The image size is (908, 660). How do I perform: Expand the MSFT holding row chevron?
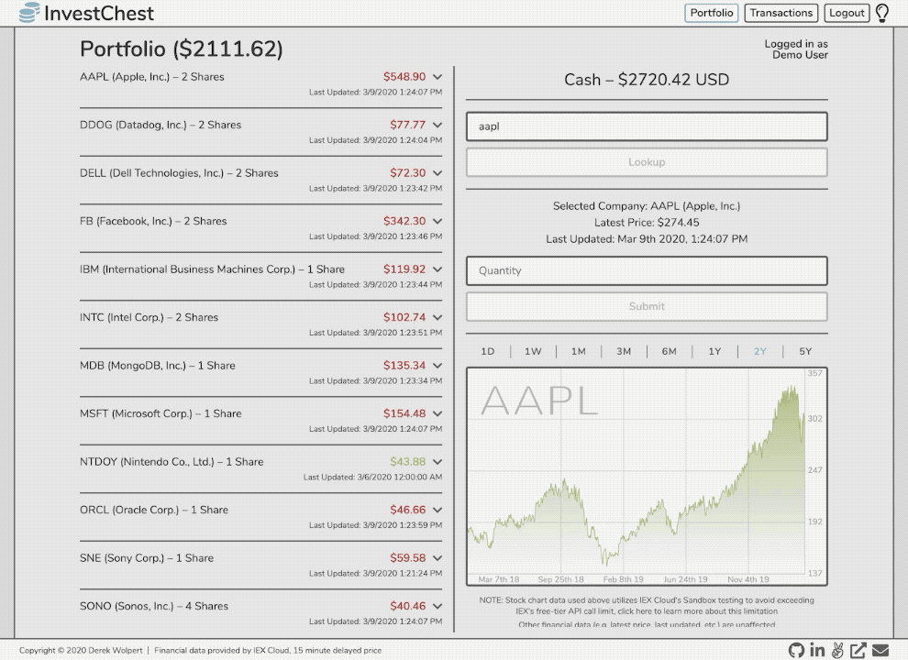(437, 413)
